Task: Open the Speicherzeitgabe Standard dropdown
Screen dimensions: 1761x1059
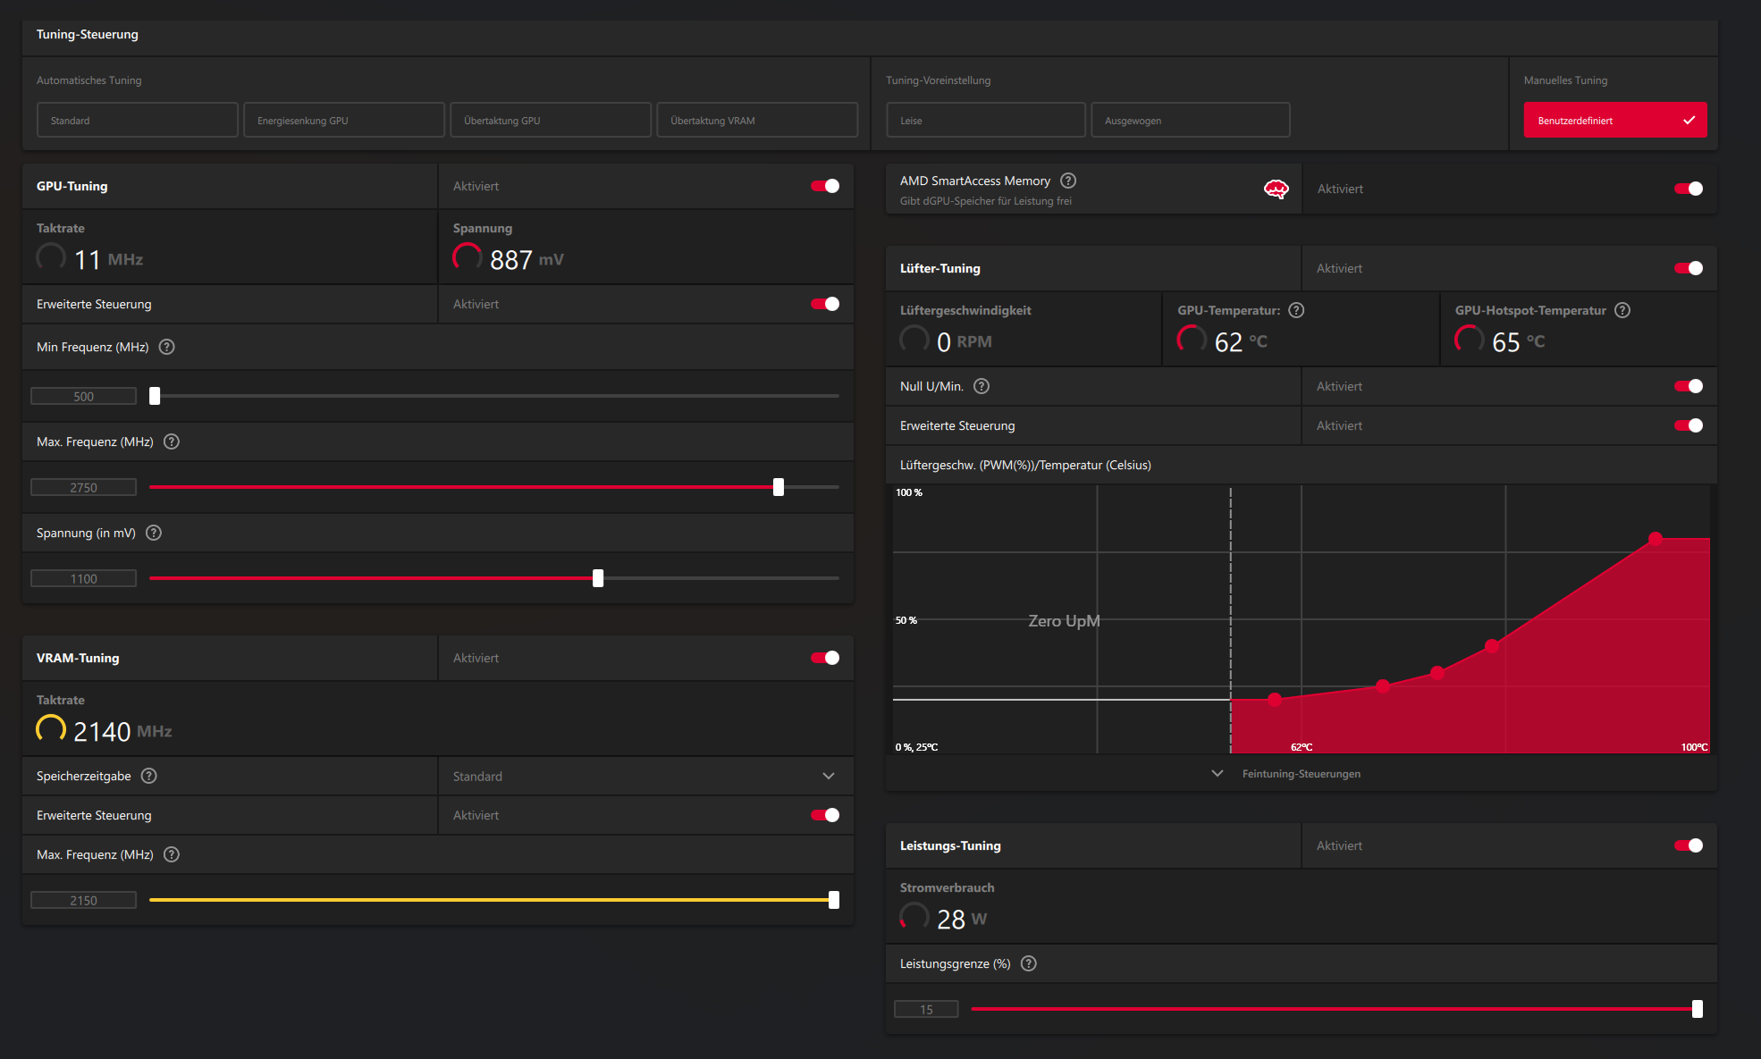Action: point(645,776)
